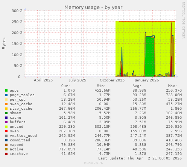This screenshot has height=167, width=187.
Task: Click the olive active legend swatch
Action: [6, 149]
